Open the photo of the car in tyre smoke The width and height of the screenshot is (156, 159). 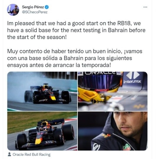(42, 91)
